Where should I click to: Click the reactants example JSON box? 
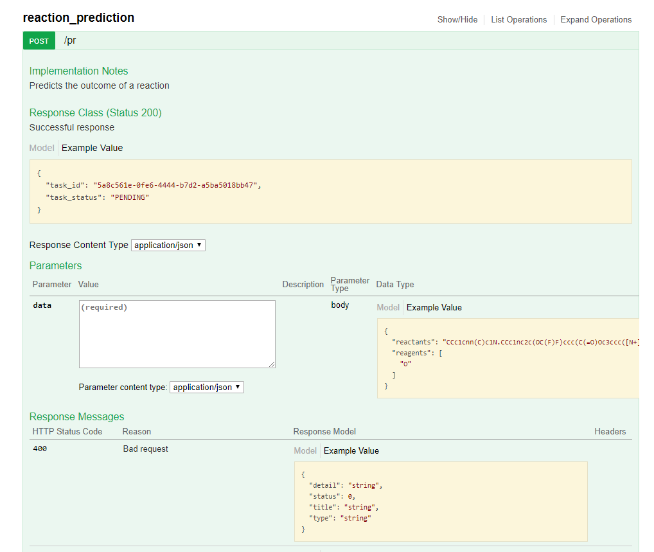[x=508, y=359]
